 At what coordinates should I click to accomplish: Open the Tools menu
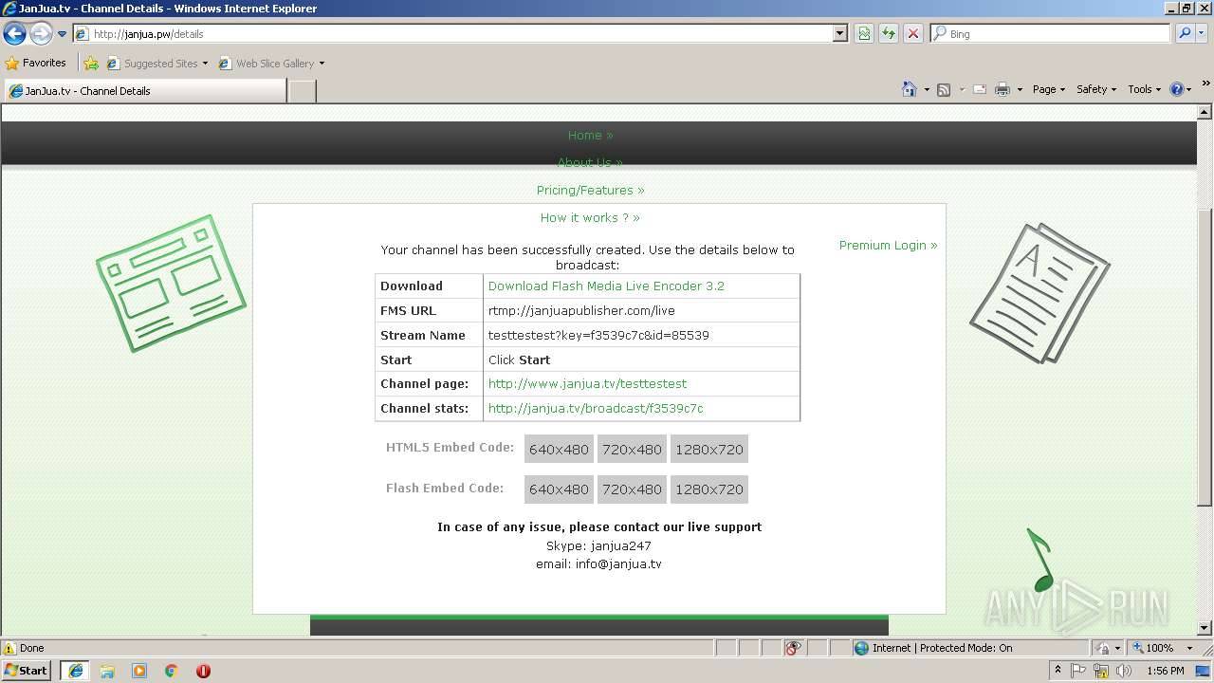[1145, 89]
